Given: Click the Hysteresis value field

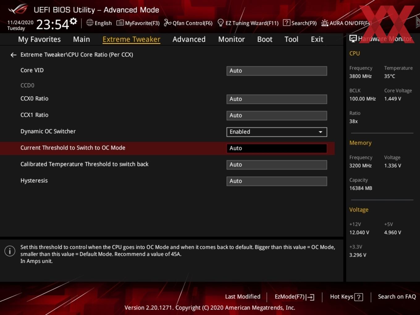Looking at the screenshot, I should [277, 181].
